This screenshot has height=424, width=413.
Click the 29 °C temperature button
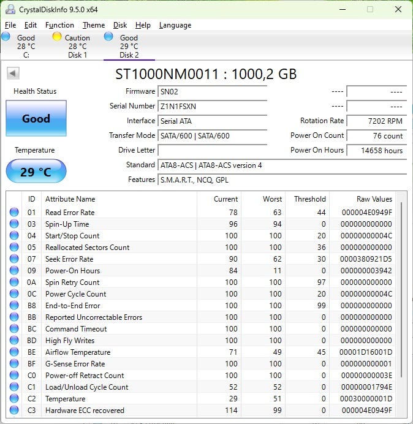[36, 172]
